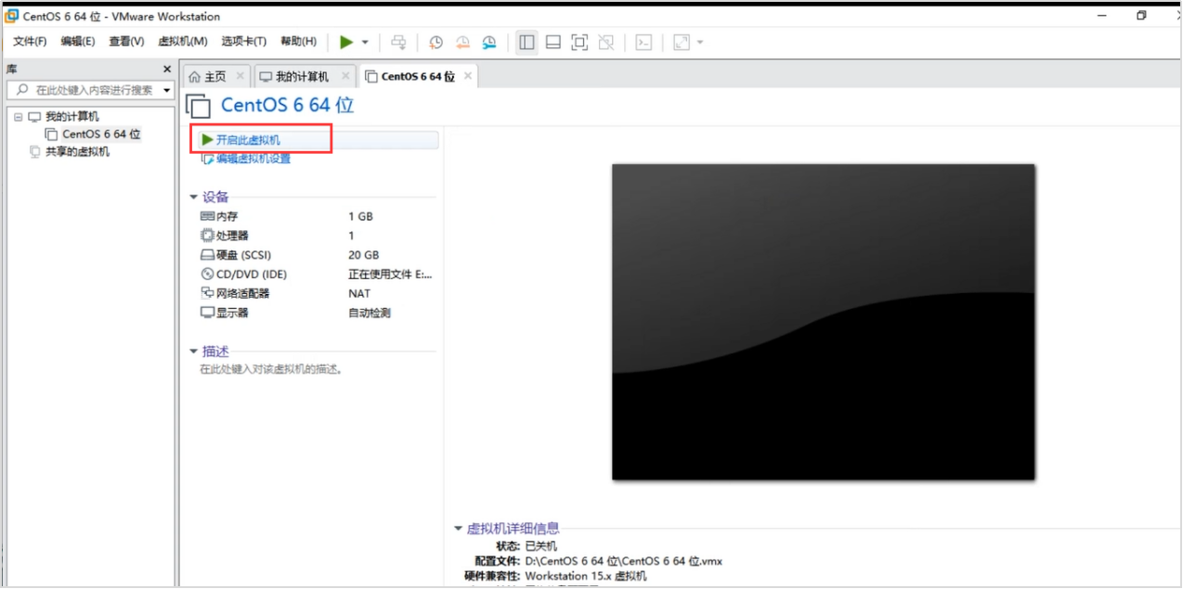The image size is (1183, 589).
Task: Click the 内存 memory device row
Action: [x=318, y=216]
